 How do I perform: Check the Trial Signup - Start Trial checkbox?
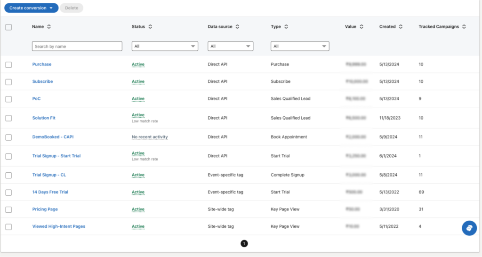8,156
